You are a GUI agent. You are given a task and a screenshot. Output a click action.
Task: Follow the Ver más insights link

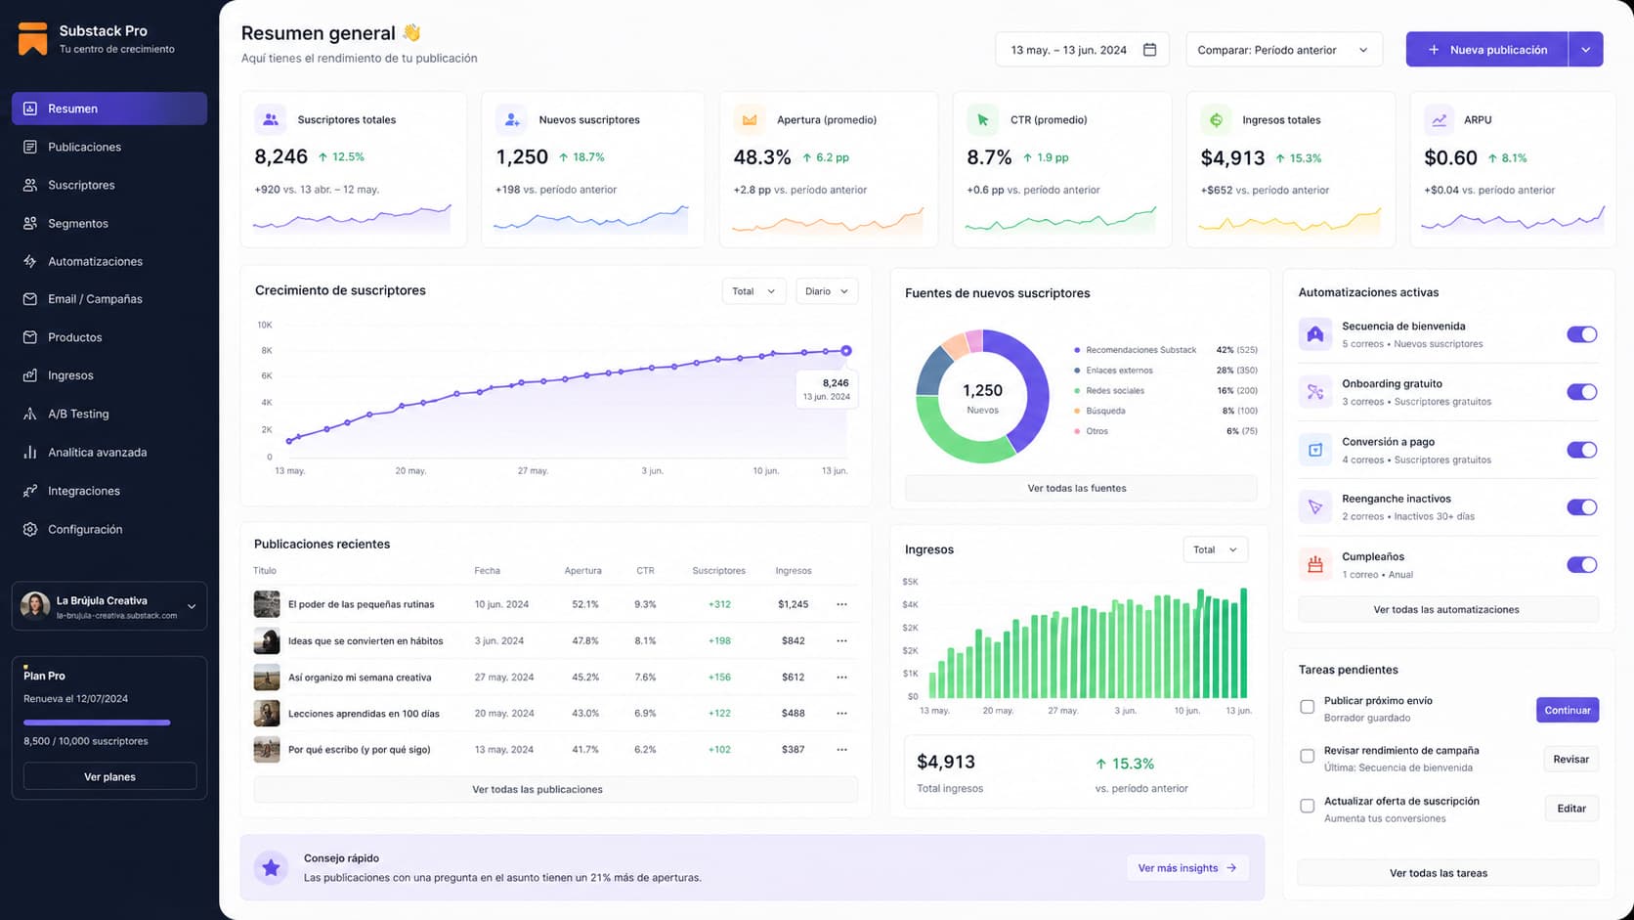[1187, 868]
